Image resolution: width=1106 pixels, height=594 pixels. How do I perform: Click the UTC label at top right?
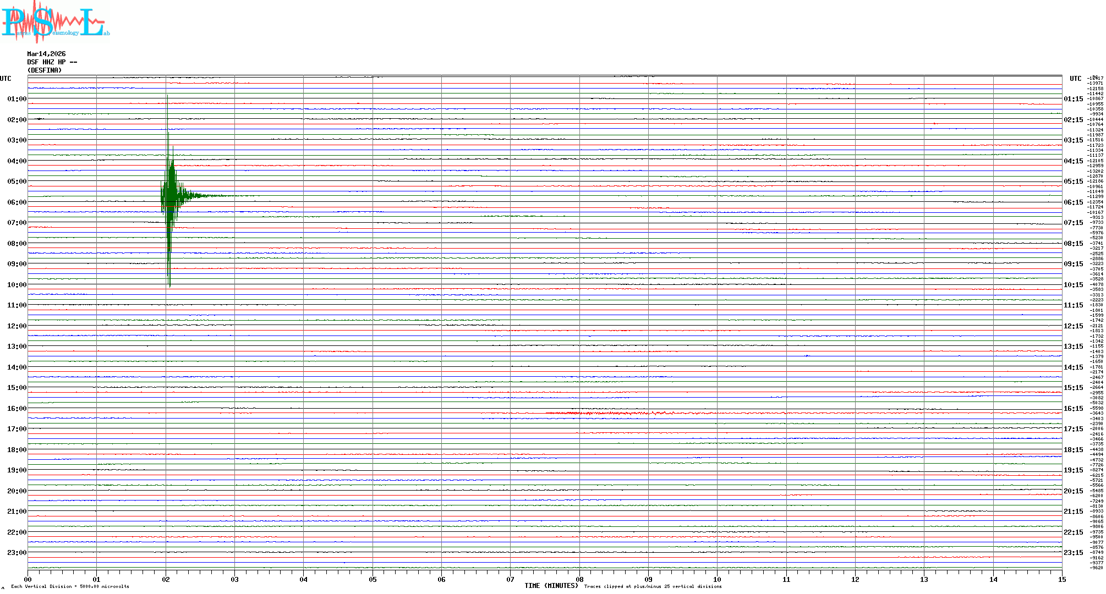pos(1075,79)
